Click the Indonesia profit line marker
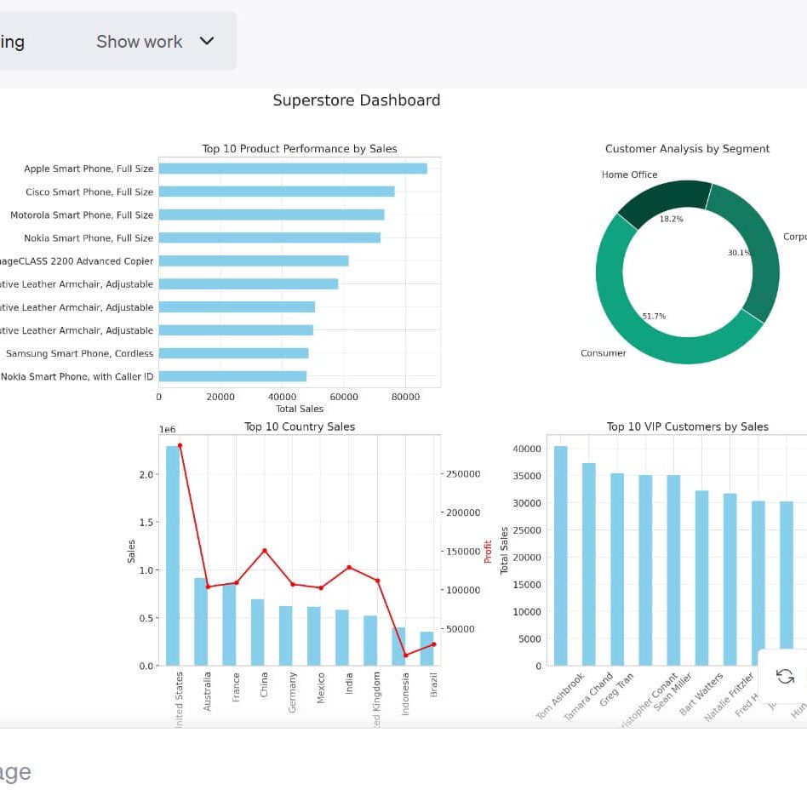Screen dimensions: 807x807 click(x=405, y=655)
